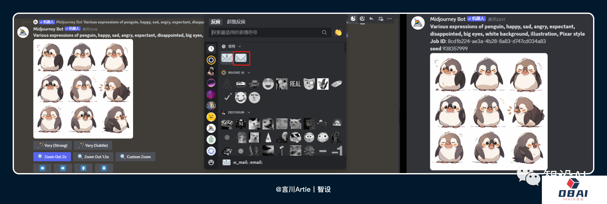
Task: Collapse the DEFORUM emoji section
Action: point(249,112)
